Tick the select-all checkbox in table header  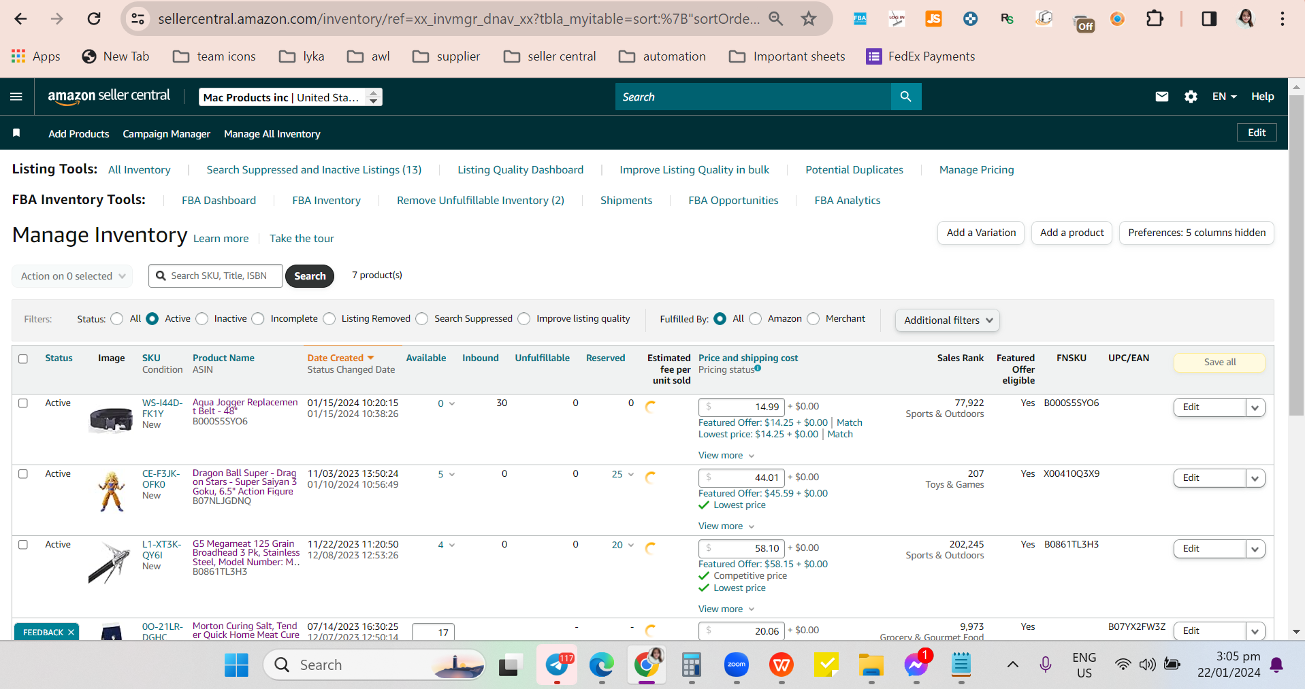coord(23,358)
